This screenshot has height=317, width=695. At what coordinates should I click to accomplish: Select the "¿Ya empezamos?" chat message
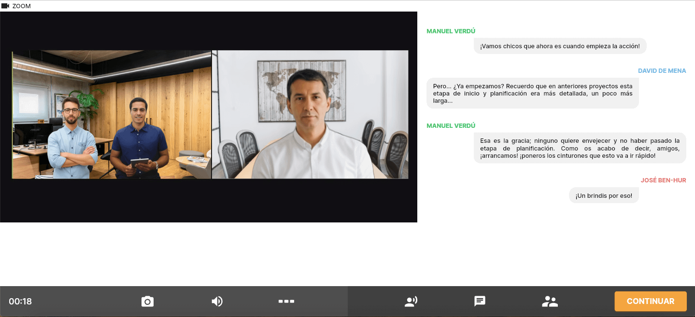[532, 93]
